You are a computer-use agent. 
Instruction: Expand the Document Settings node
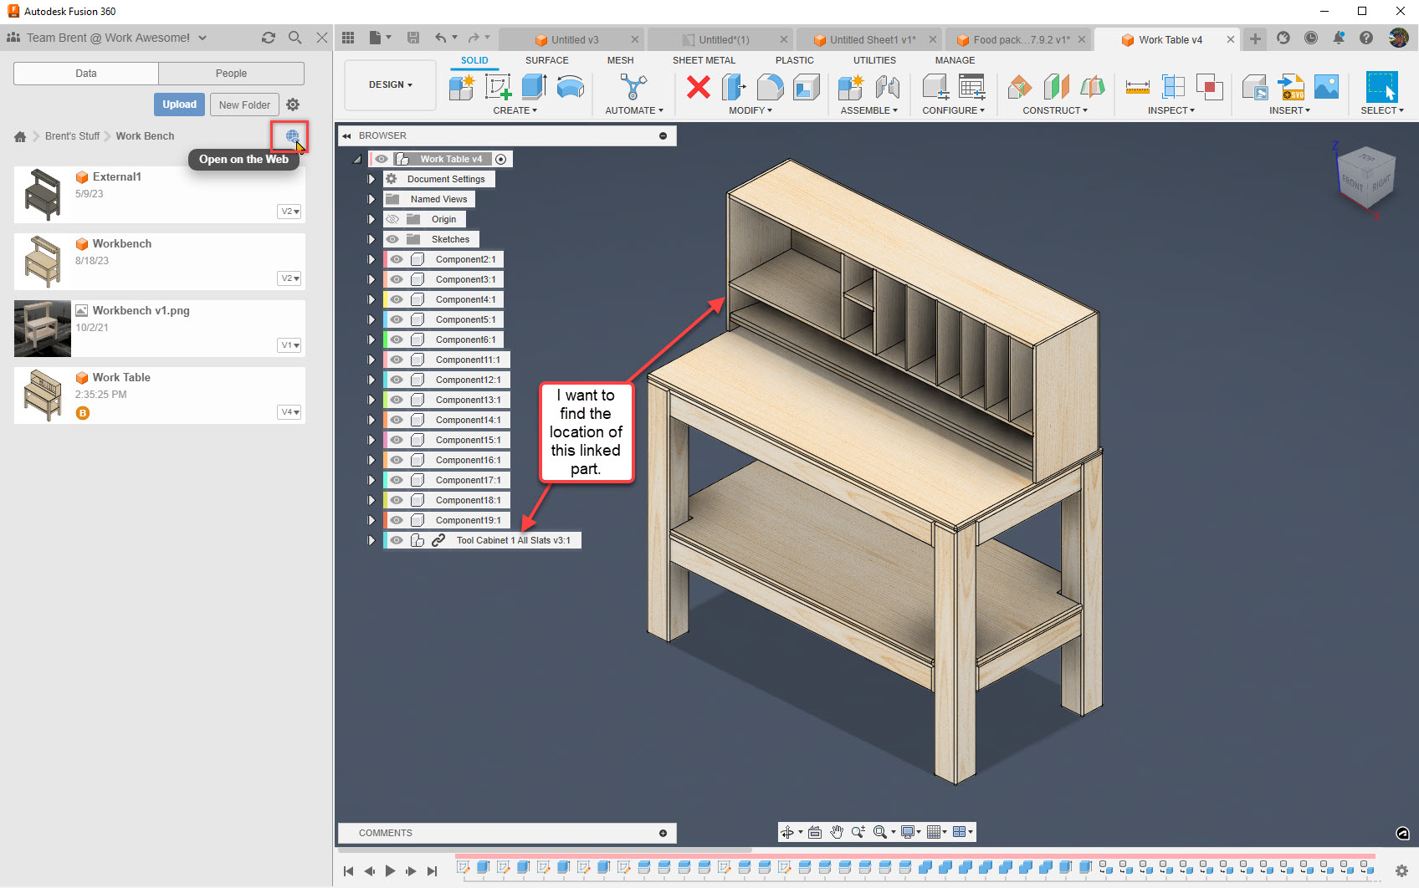[x=371, y=178]
